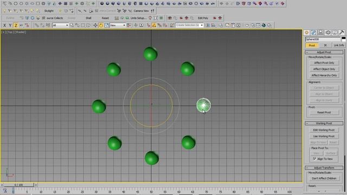The image size is (347, 195).
Task: Click the Camera View toolbar button
Action: (141, 11)
